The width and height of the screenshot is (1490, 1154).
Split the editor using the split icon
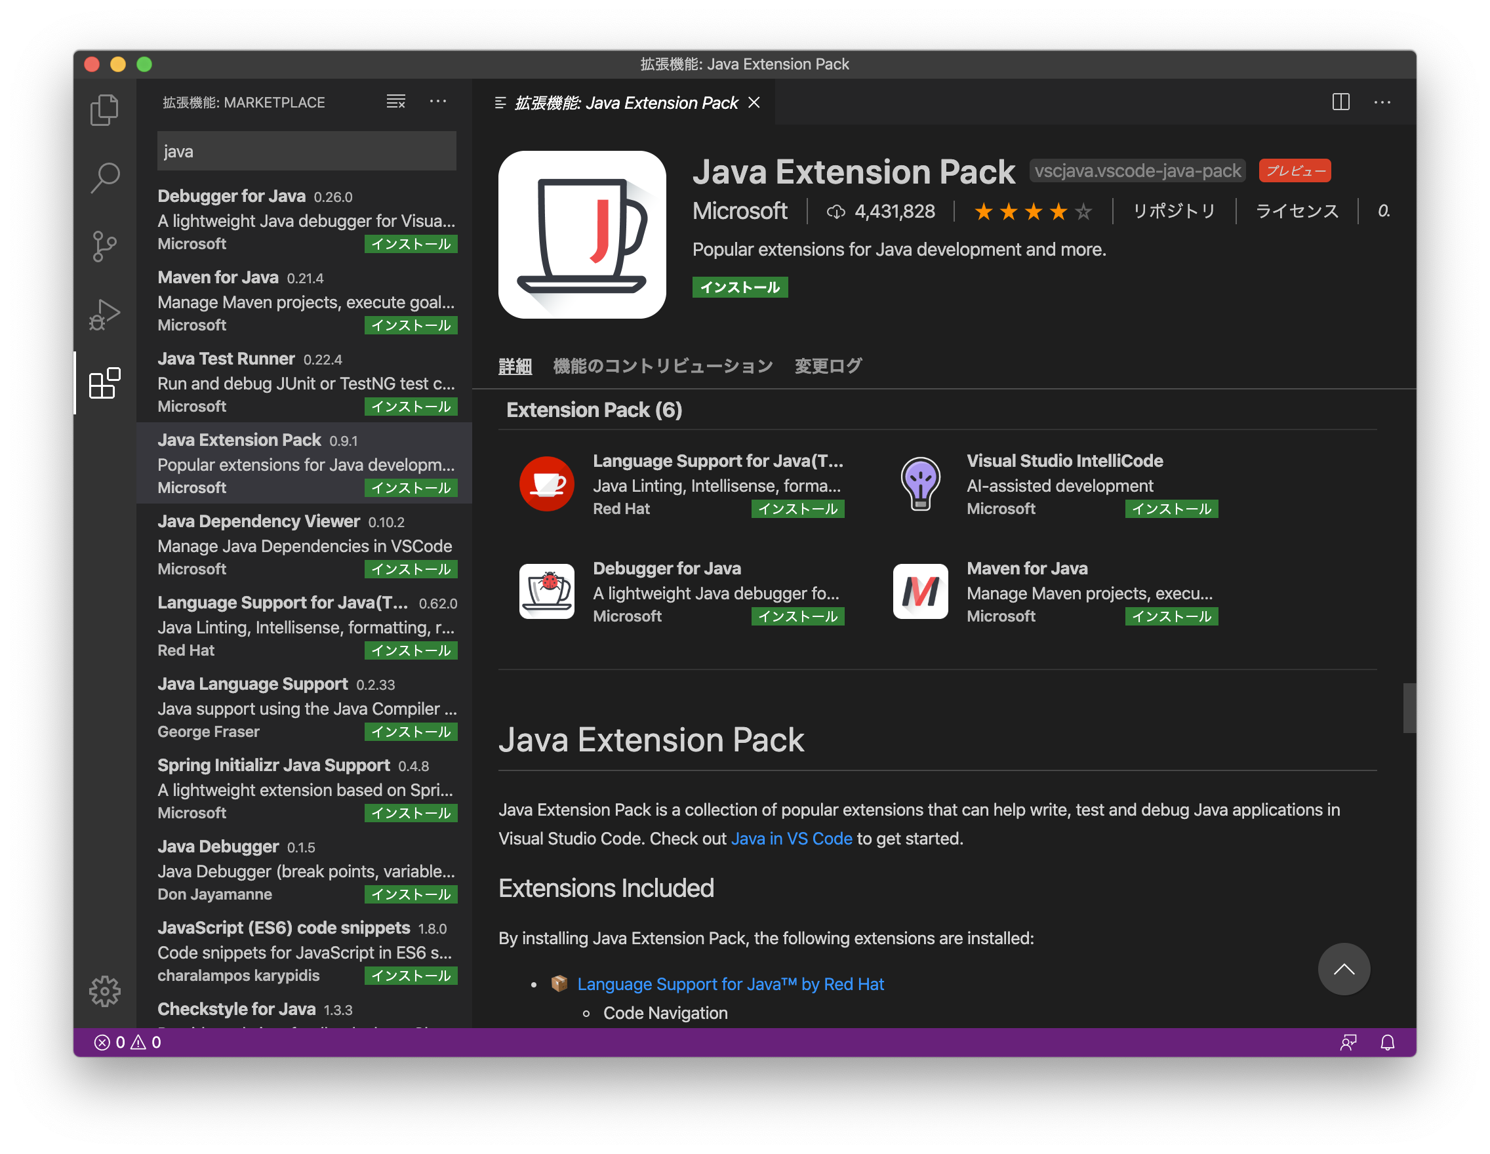(1340, 102)
